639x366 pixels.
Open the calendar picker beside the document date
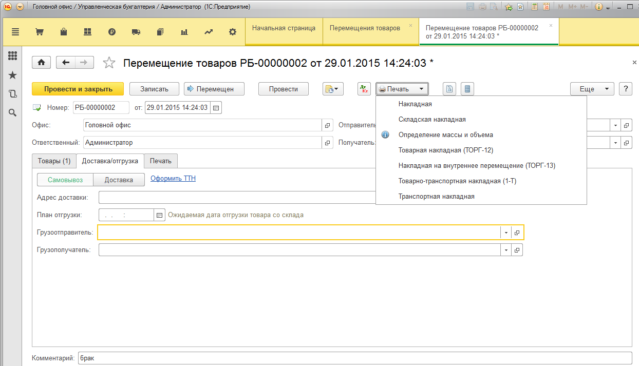pos(216,108)
